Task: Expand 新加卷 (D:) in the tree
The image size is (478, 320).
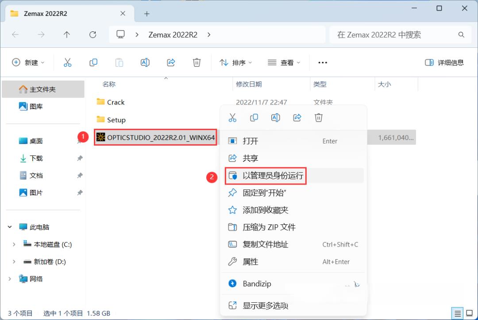Action: [x=14, y=262]
